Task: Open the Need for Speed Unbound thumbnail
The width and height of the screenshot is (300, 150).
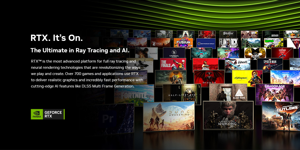Action: pos(273,43)
